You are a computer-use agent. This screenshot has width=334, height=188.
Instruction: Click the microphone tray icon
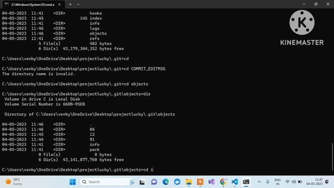point(268,182)
